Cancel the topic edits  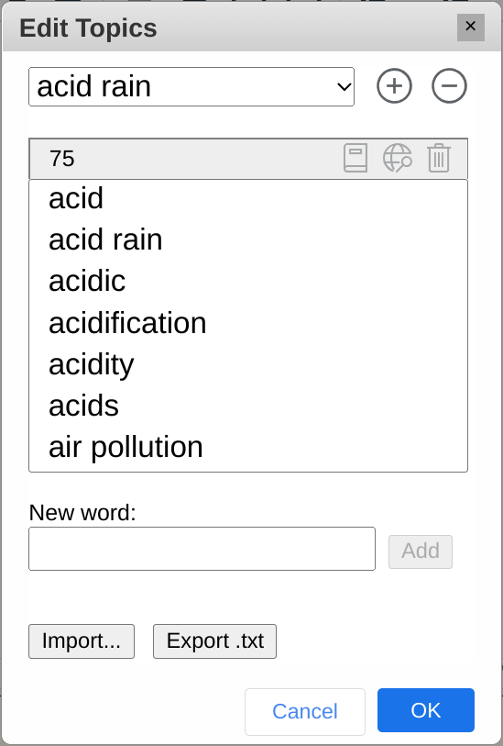305,712
